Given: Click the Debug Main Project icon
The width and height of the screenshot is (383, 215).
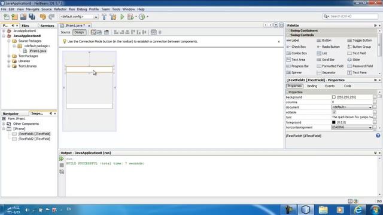Looking at the screenshot, I should [130, 17].
